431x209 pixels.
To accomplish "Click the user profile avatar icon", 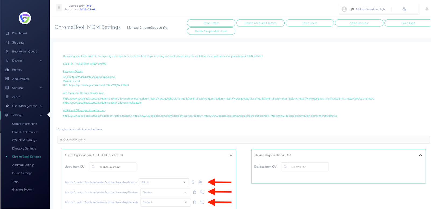I will (344, 9).
